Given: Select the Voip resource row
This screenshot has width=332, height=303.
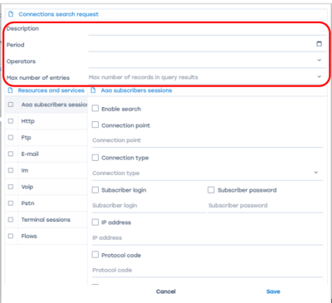Looking at the screenshot, I should 46,187.
